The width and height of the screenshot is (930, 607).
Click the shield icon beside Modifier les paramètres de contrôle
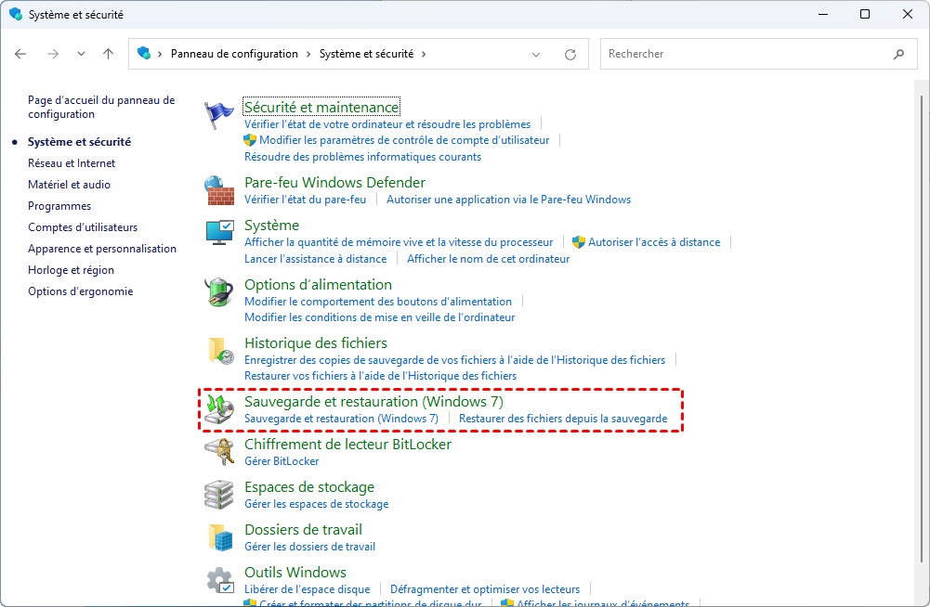[250, 140]
